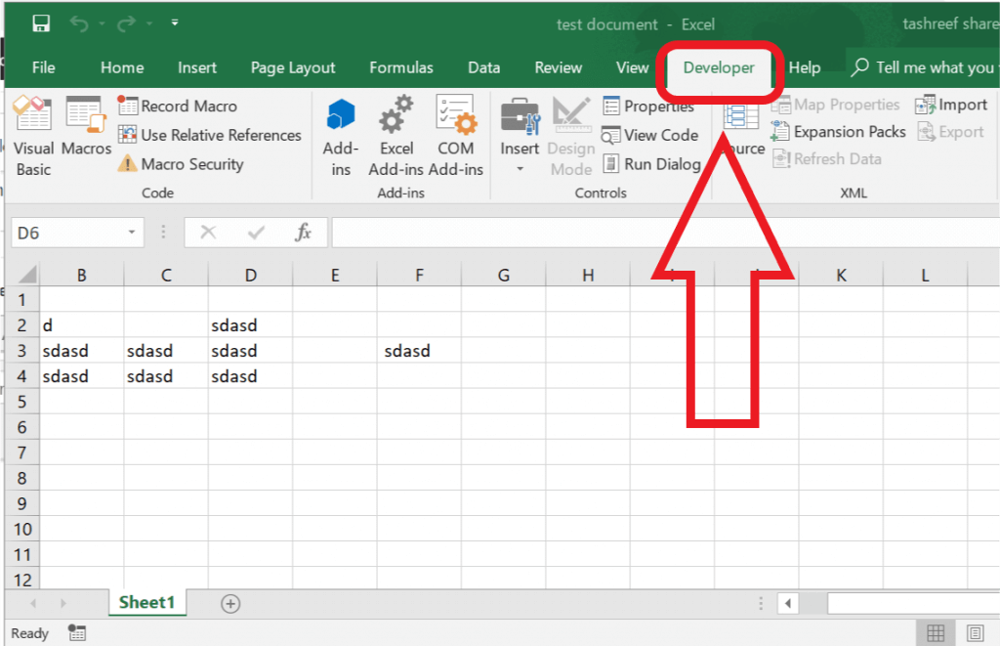The width and height of the screenshot is (1000, 646).
Task: Open the blue Add-ins button
Action: click(x=341, y=137)
